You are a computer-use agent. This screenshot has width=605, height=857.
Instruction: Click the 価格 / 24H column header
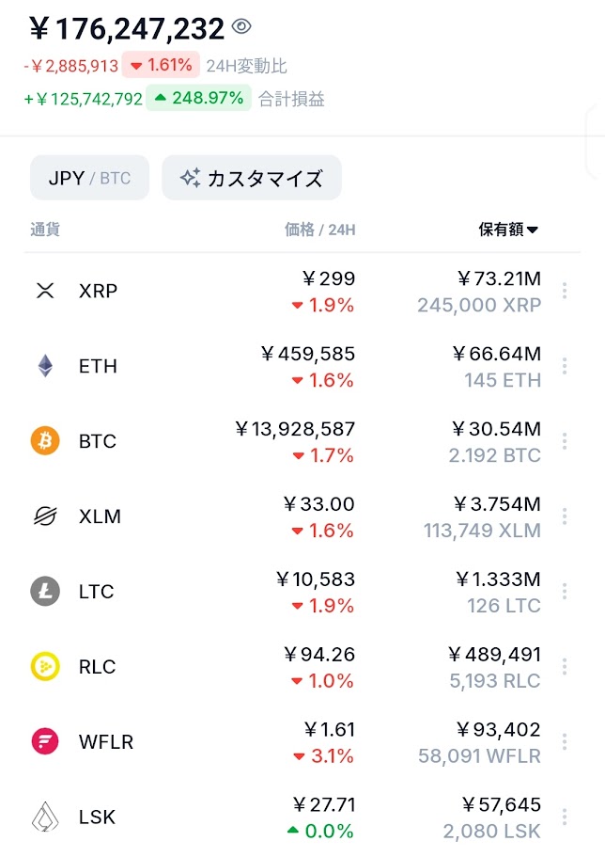(319, 230)
